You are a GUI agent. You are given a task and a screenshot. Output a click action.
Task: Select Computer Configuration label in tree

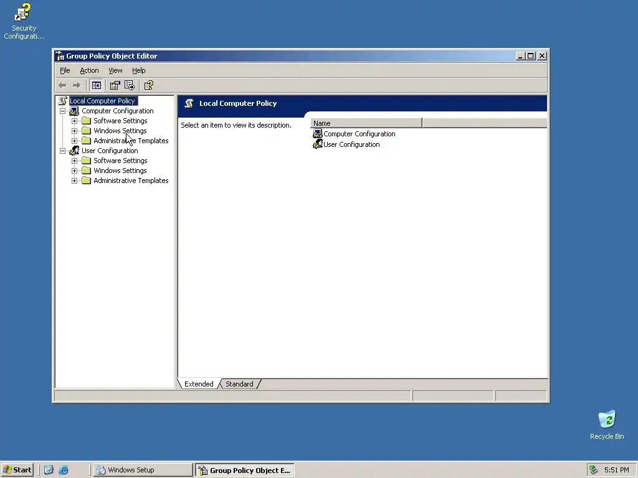click(x=118, y=111)
